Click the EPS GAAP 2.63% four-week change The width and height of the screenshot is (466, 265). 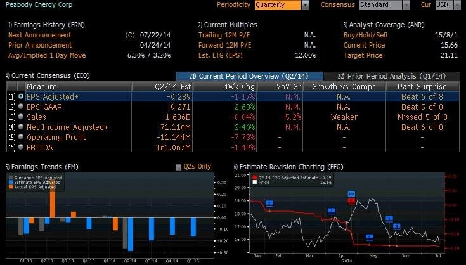245,107
